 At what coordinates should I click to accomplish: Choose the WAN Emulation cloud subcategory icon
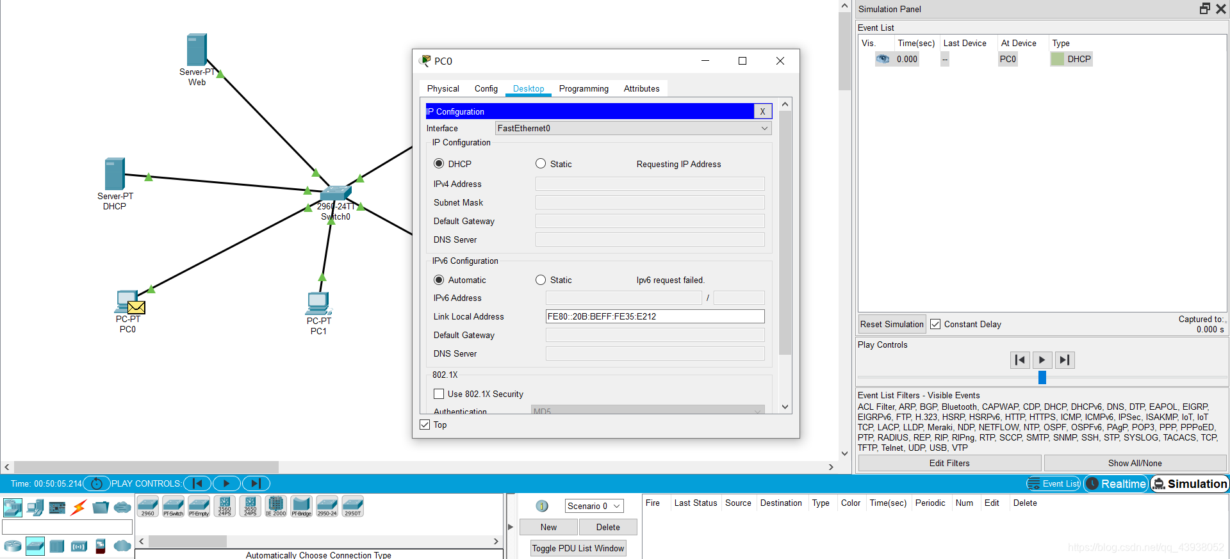(122, 546)
